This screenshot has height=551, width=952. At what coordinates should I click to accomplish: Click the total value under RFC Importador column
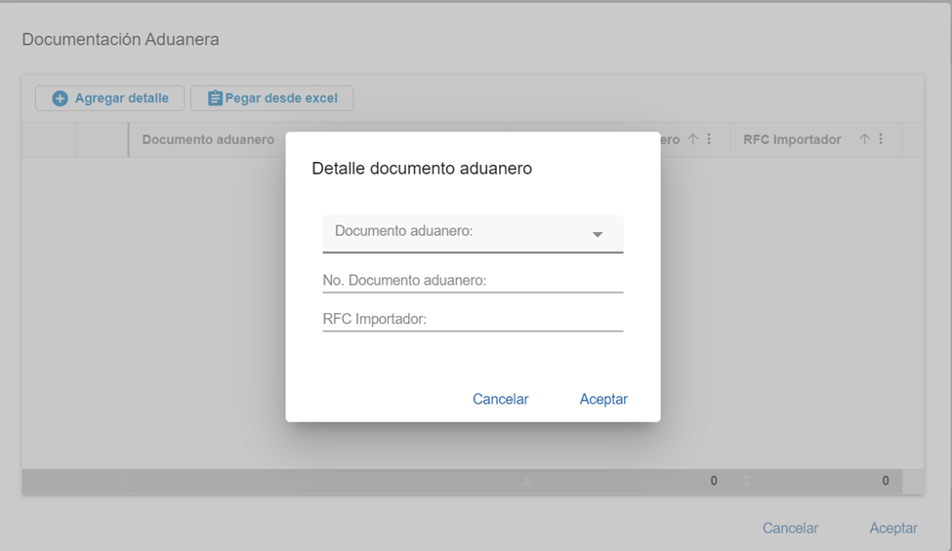tap(885, 481)
